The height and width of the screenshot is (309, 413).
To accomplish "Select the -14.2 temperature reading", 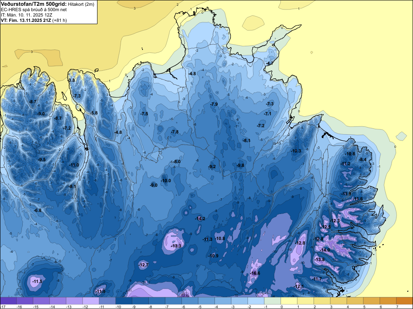I will click(200, 219).
